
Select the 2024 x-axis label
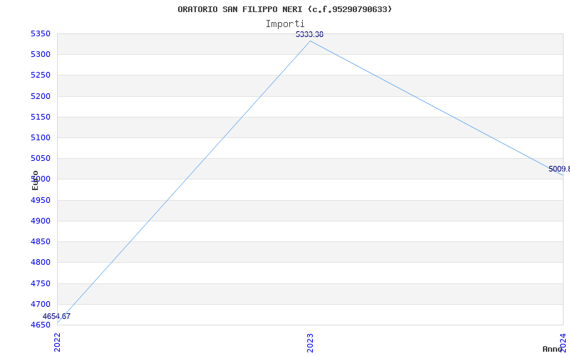click(x=563, y=342)
